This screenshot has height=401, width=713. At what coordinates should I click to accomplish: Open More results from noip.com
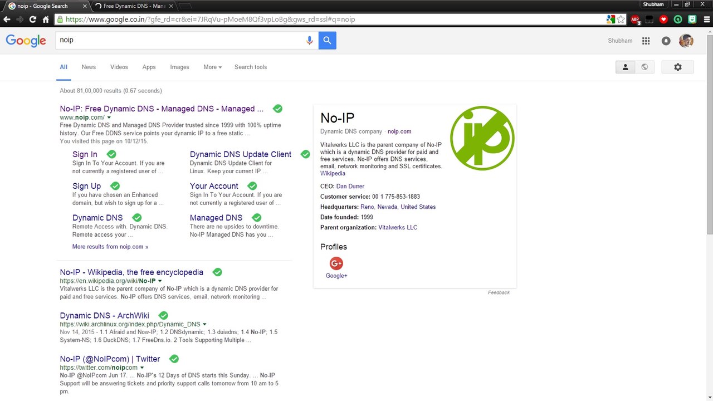[x=110, y=246]
